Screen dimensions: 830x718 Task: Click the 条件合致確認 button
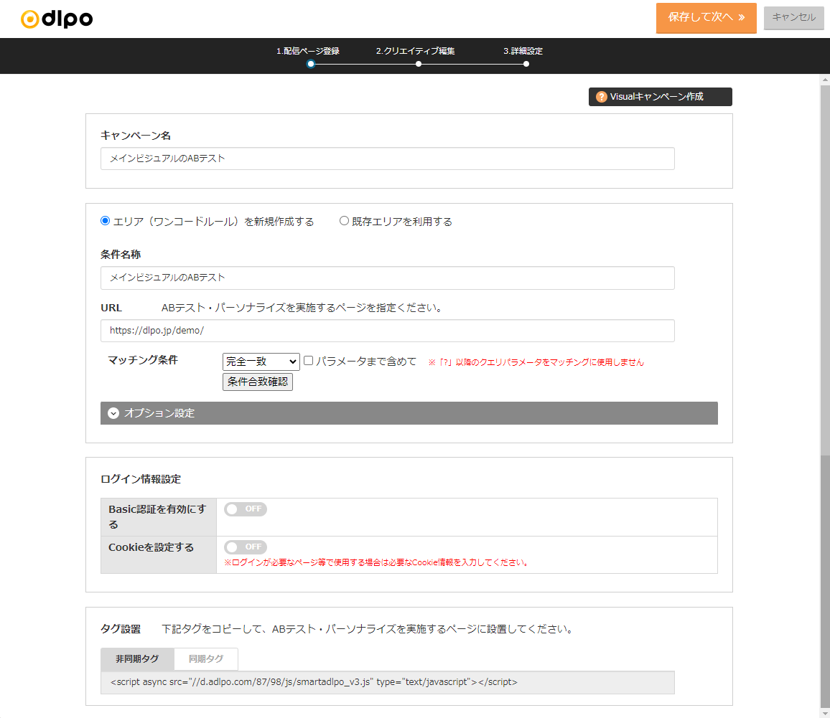point(258,382)
